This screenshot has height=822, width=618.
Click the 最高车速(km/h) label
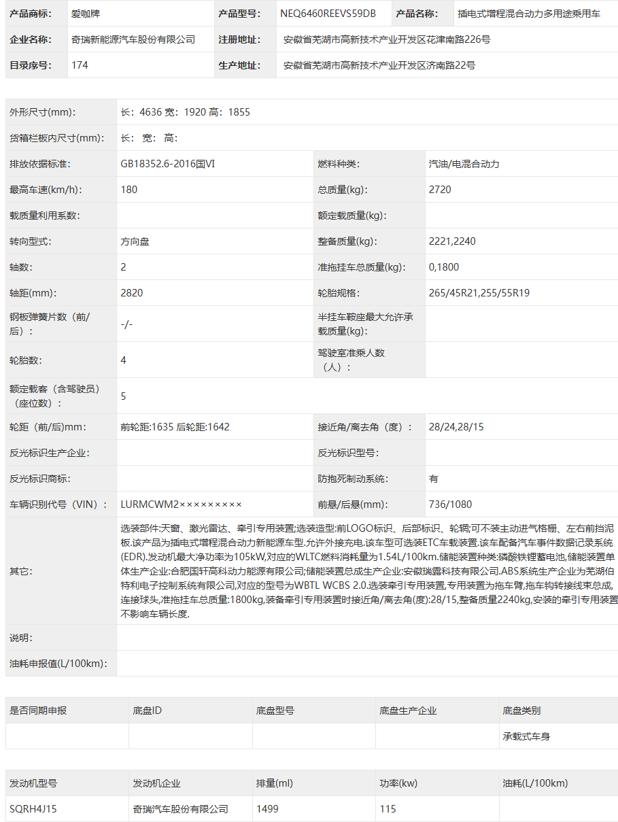(x=45, y=190)
